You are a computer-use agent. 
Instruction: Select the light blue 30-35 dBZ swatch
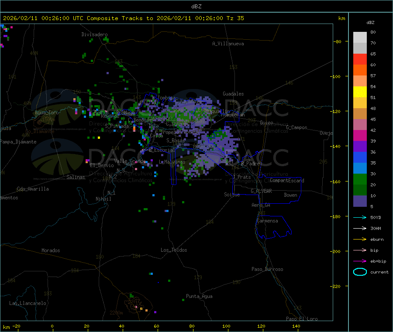pyautogui.click(x=360, y=168)
